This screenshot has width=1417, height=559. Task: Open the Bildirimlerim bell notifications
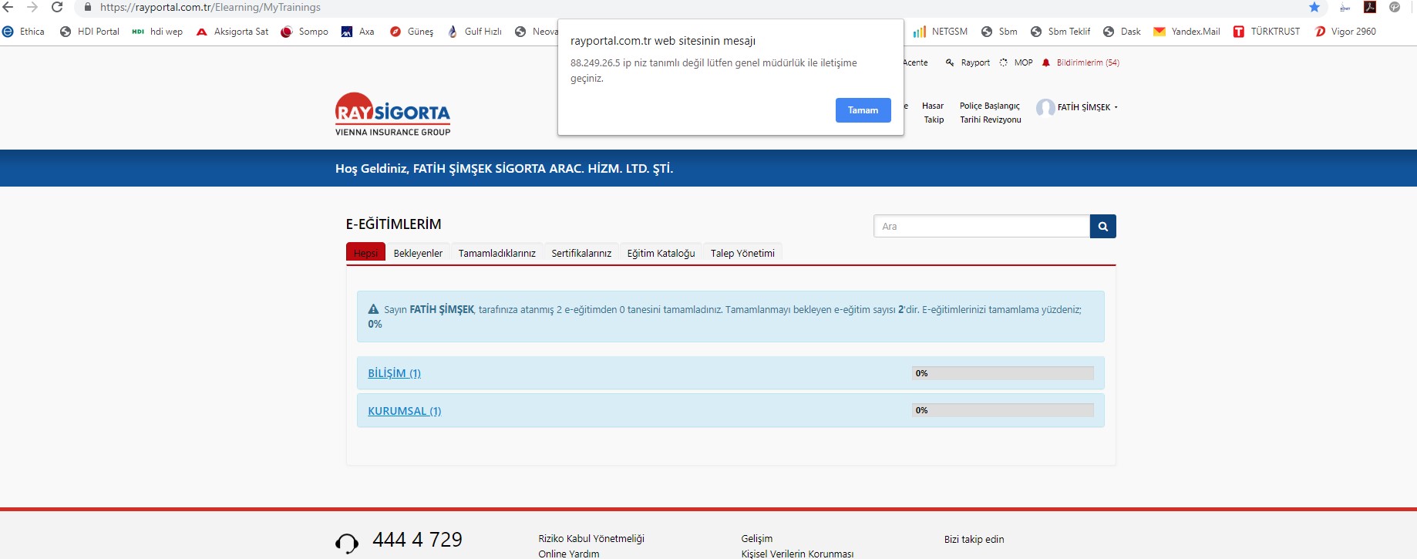1079,62
